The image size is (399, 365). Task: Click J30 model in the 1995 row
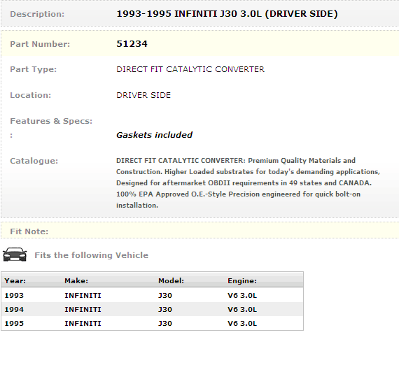coord(165,323)
